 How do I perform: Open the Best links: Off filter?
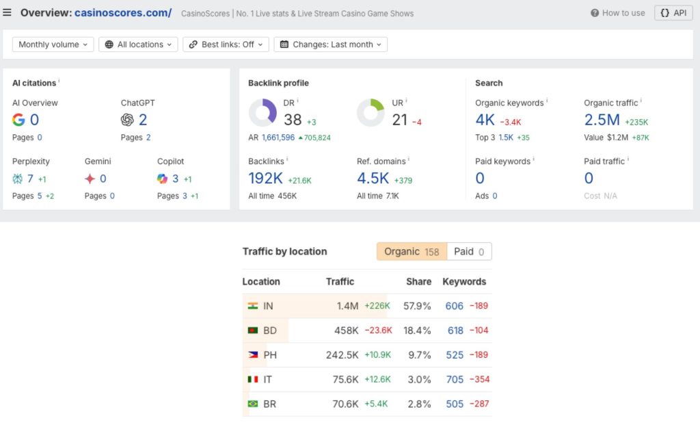coord(226,44)
